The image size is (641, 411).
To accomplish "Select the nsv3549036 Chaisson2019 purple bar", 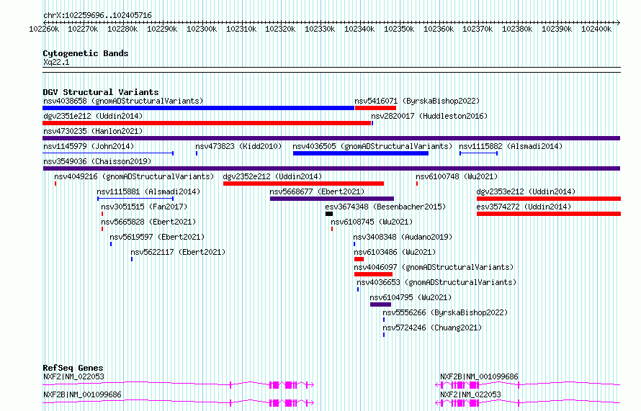I will pyautogui.click(x=331, y=168).
